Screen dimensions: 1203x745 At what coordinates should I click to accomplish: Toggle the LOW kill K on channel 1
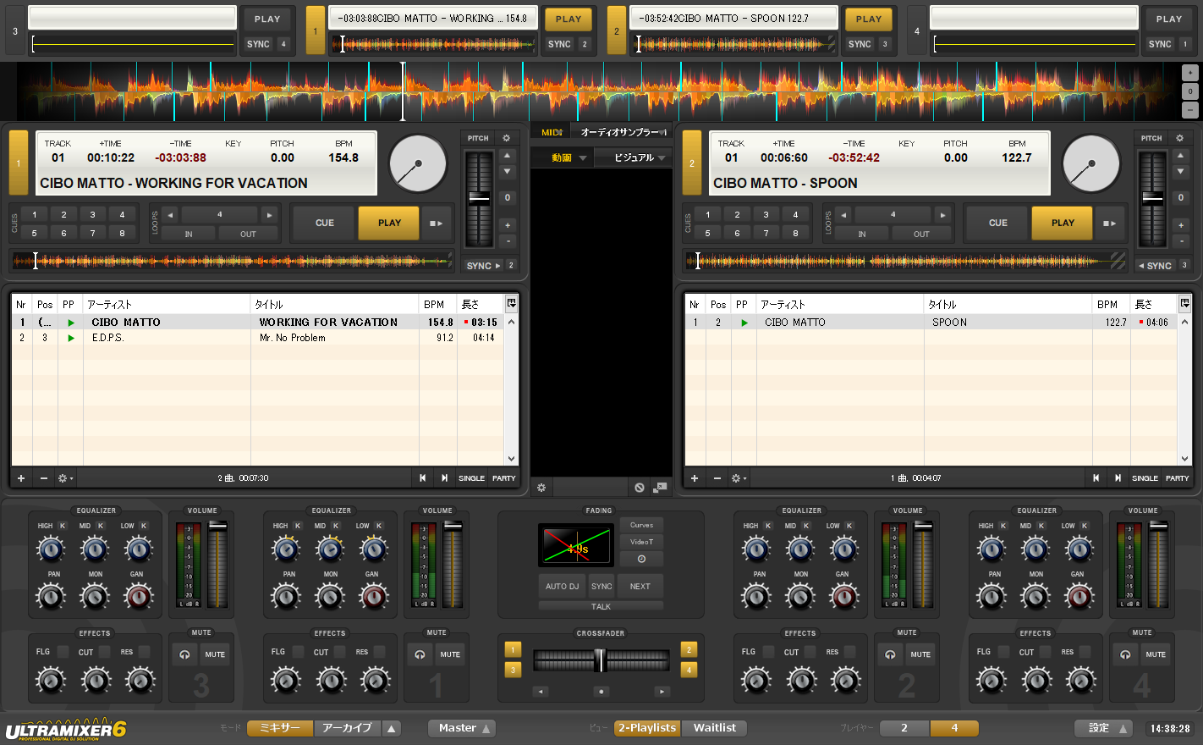(x=379, y=526)
